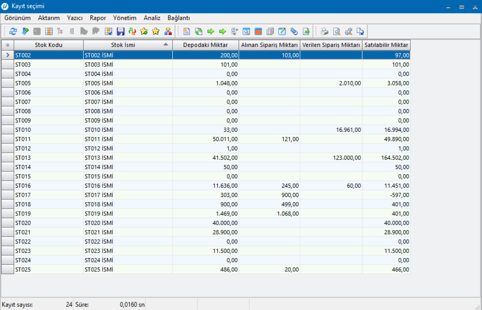Click the documents with blue checkmark icon
482x310 pixels.
pyautogui.click(x=360, y=31)
